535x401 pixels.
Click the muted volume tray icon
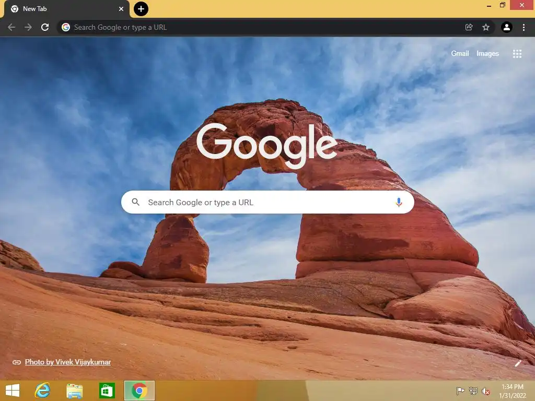click(x=485, y=391)
